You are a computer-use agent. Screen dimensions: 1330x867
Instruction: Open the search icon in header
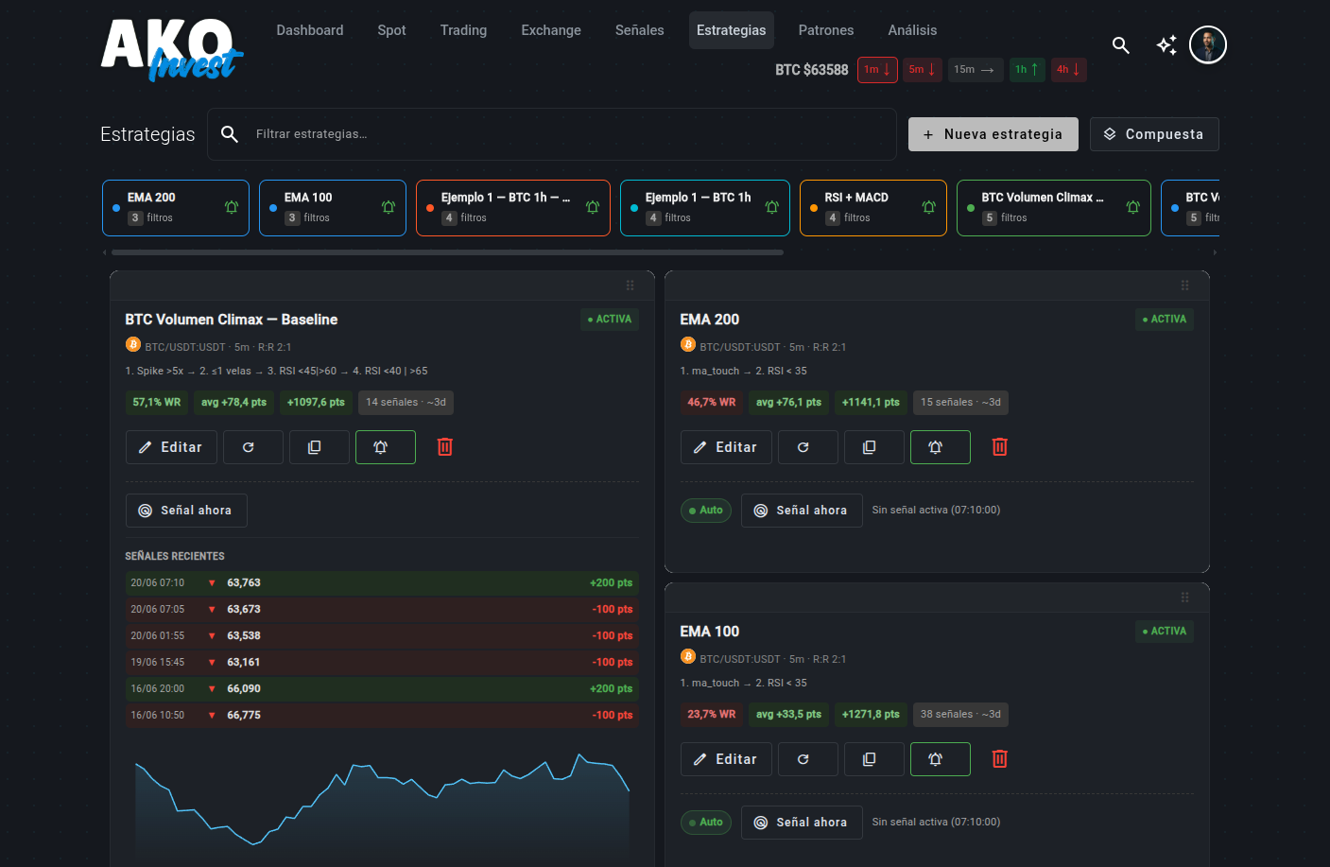point(1120,45)
